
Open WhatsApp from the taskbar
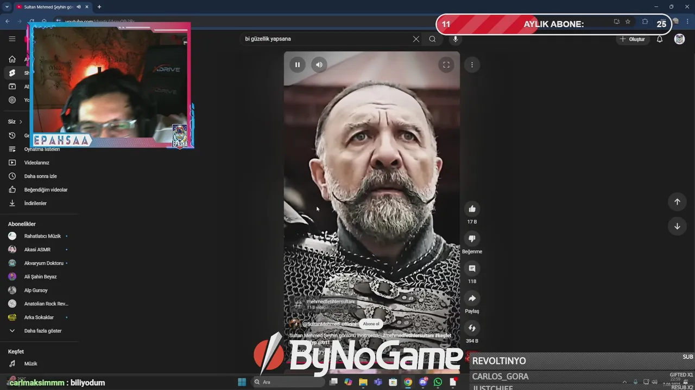[x=438, y=382]
